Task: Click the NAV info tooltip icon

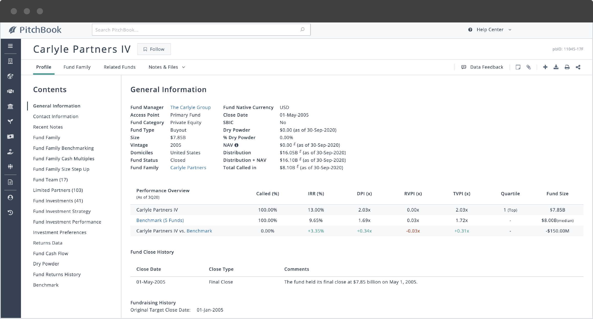Action: tap(236, 145)
